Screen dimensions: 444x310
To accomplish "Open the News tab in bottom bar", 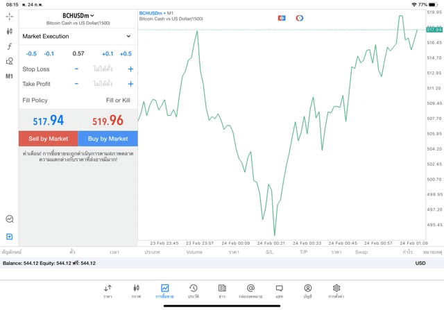I will coord(222,291).
